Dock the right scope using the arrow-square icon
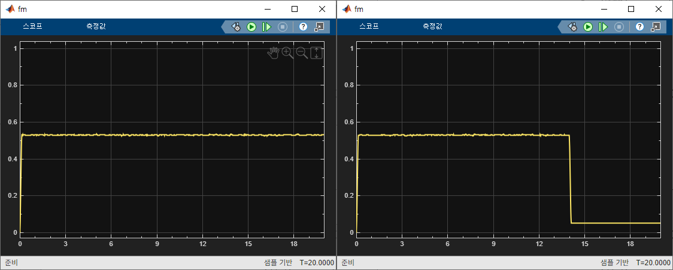 pyautogui.click(x=656, y=27)
